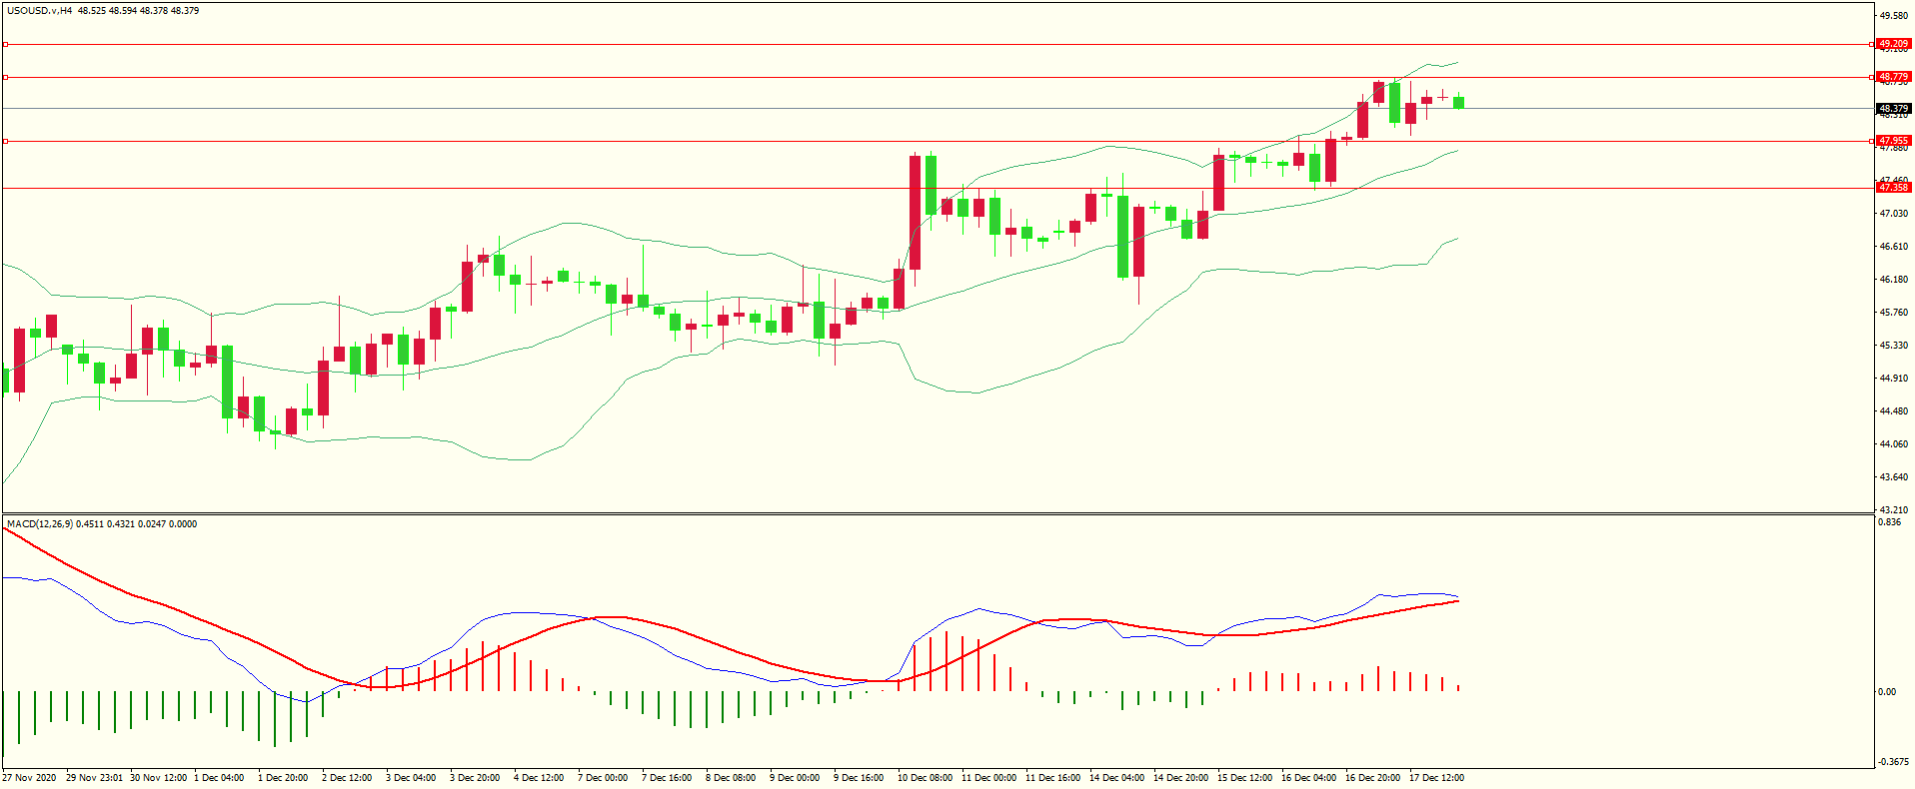Click the 2 Dec 12:00 time label
This screenshot has width=1915, height=789.
[x=347, y=778]
